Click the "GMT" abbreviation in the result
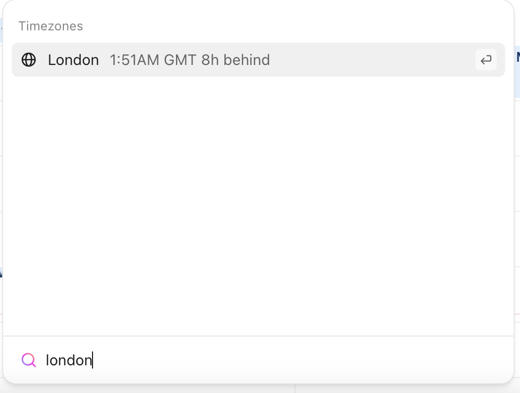 [180, 60]
